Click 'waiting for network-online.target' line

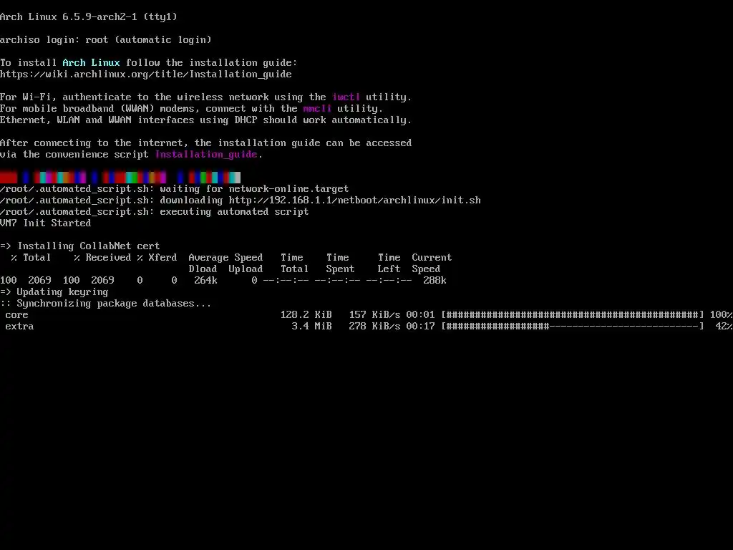pos(175,189)
